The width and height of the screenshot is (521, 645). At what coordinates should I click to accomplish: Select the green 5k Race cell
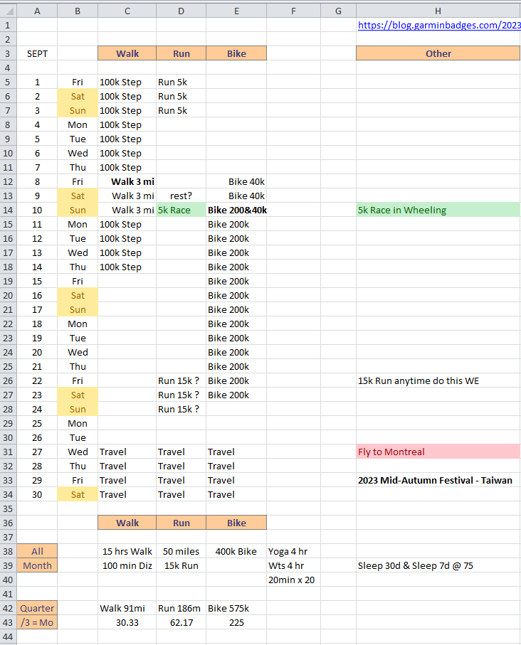pos(181,210)
